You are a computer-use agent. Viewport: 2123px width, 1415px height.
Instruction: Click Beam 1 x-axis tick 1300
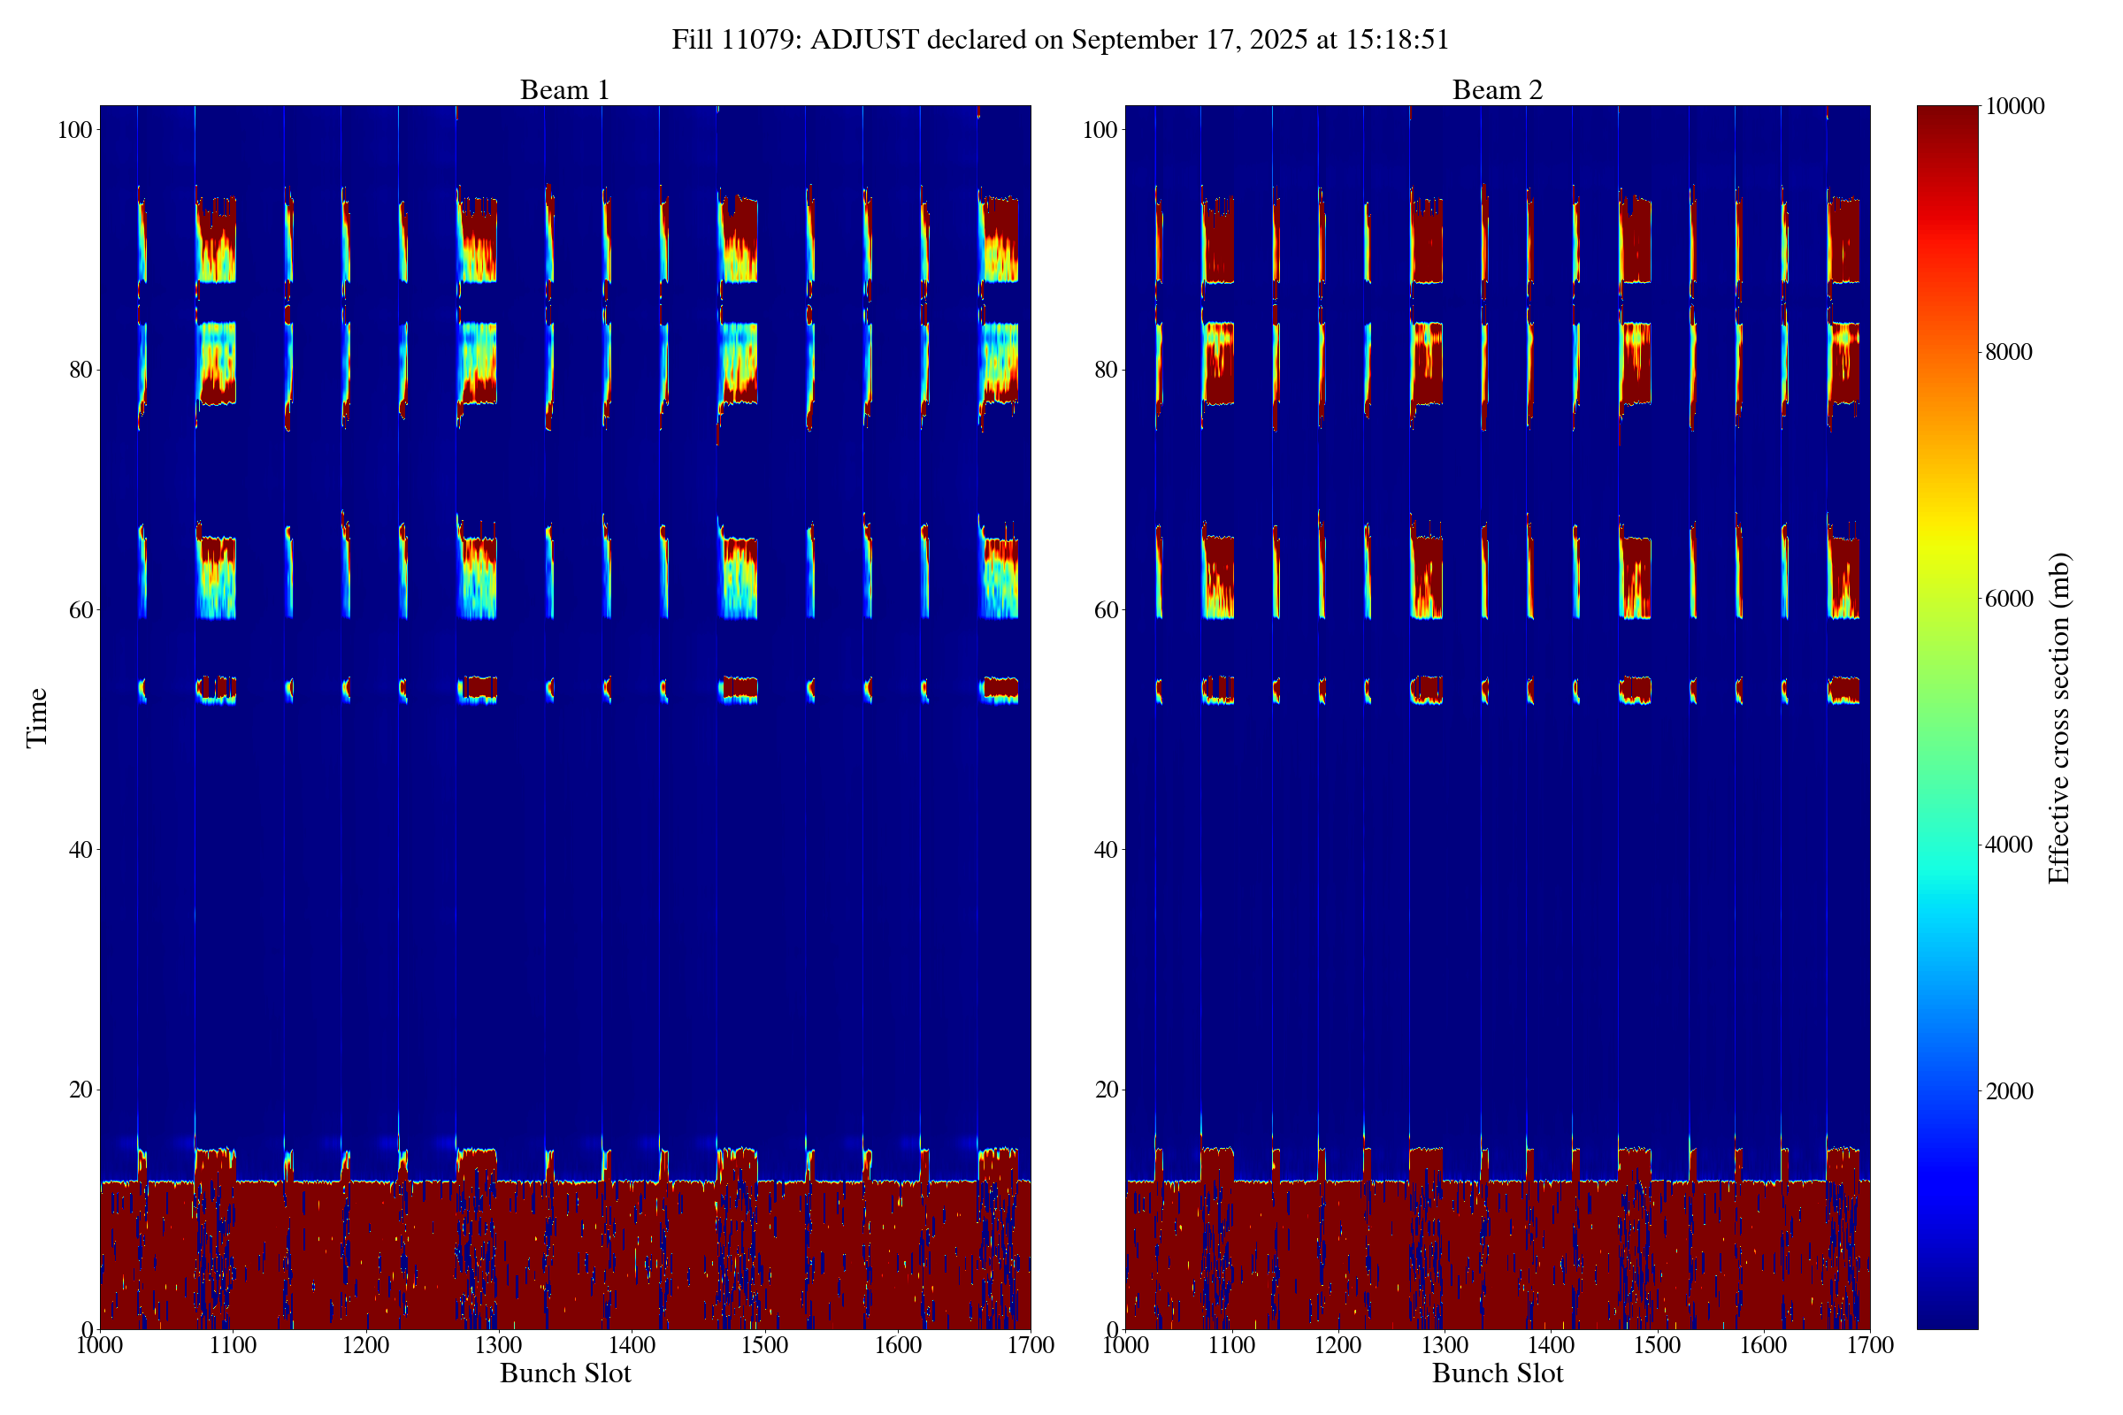click(x=498, y=1345)
